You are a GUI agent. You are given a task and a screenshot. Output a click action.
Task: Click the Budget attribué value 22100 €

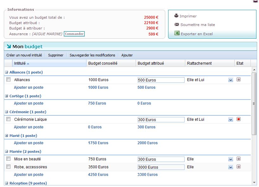tap(151, 23)
